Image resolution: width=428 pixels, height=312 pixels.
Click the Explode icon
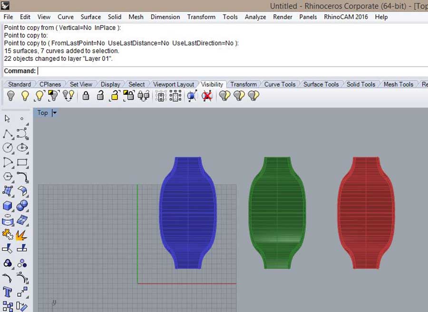pos(21,235)
